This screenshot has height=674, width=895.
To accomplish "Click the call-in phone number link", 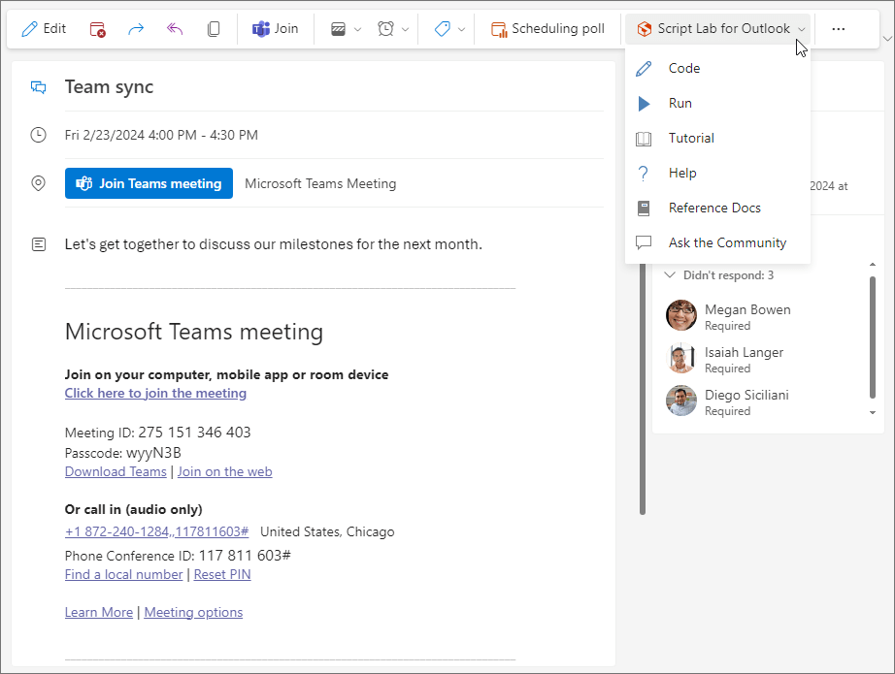I will point(157,531).
